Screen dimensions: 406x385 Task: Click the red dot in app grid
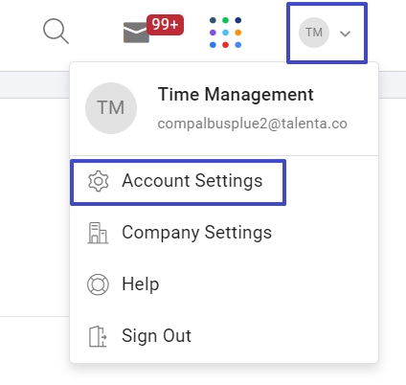(225, 45)
